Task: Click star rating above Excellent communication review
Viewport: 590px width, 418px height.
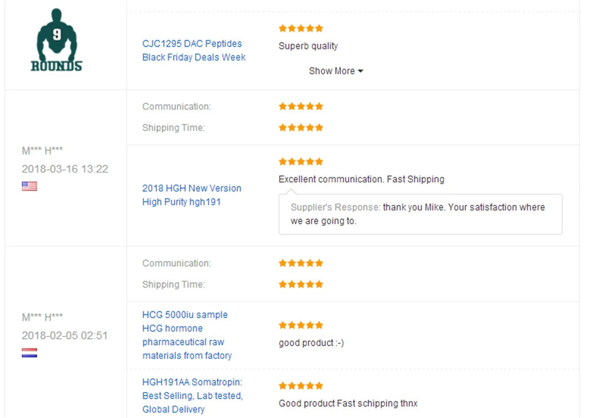Action: 301,162
